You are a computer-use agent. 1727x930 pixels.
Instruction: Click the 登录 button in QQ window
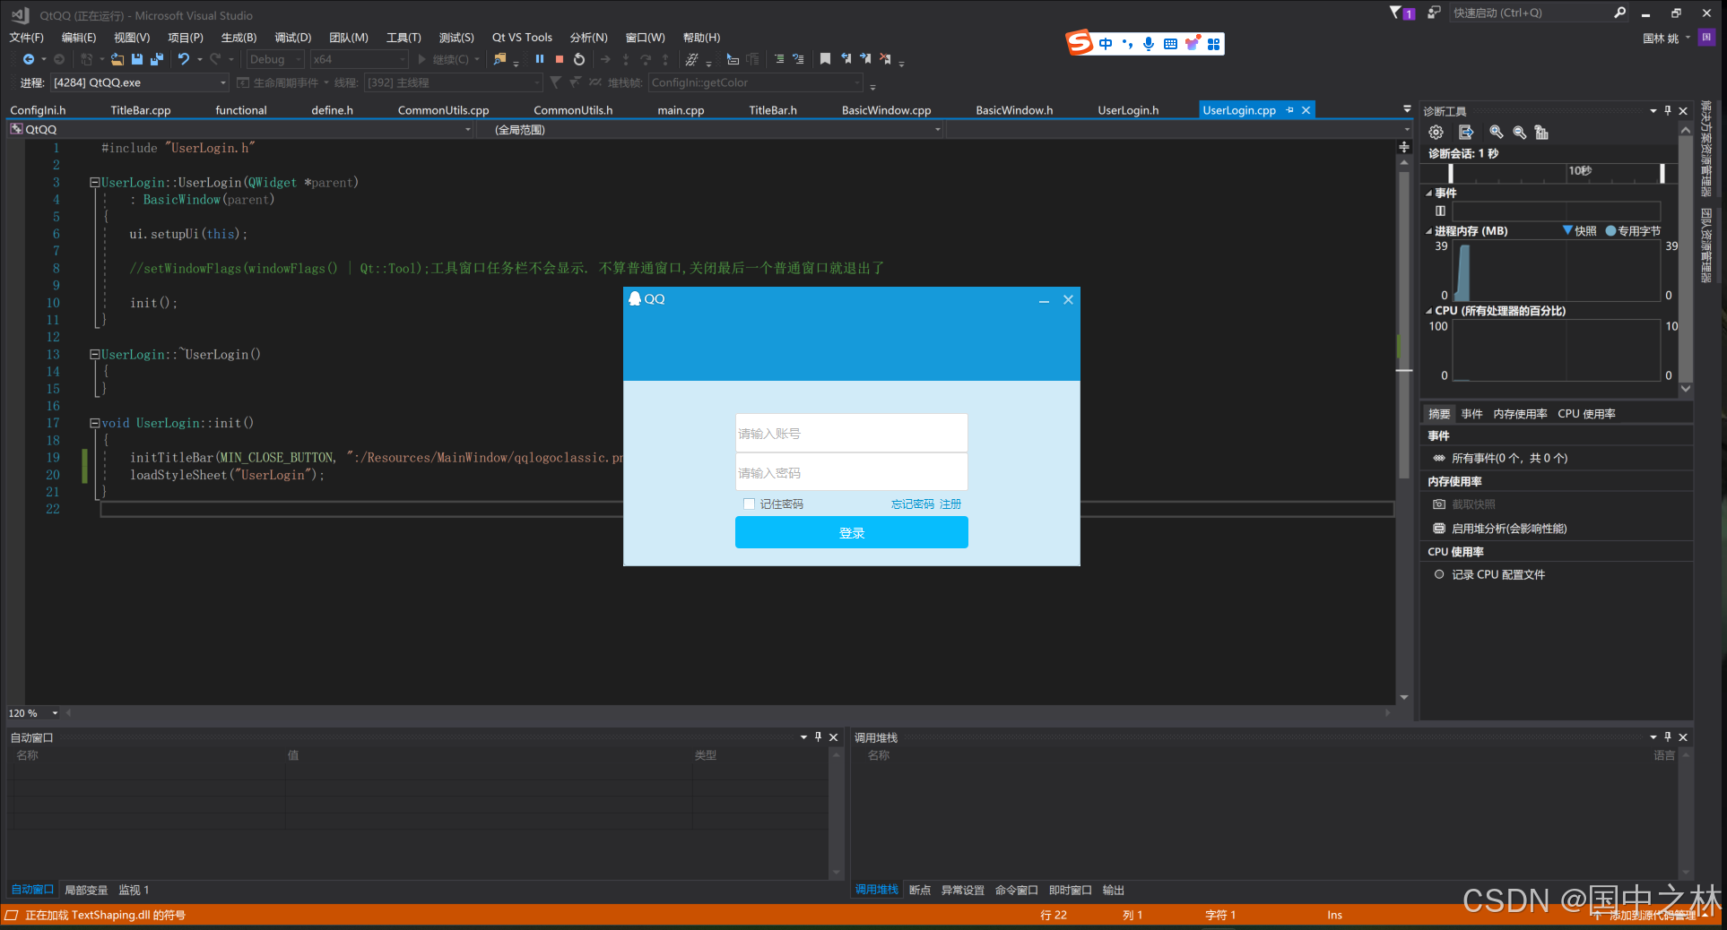852,533
